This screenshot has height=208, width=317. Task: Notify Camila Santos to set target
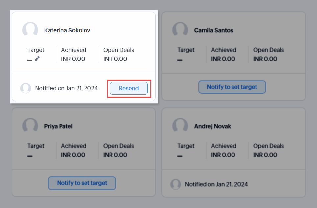(232, 87)
